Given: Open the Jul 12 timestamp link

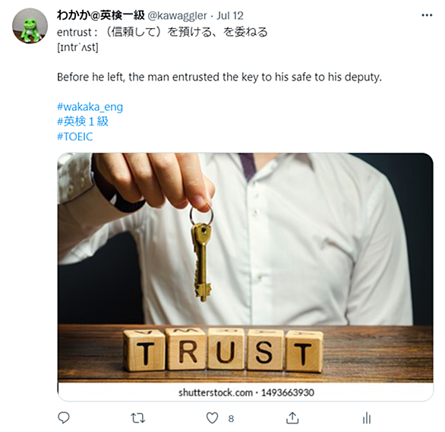Looking at the screenshot, I should pos(230,16).
